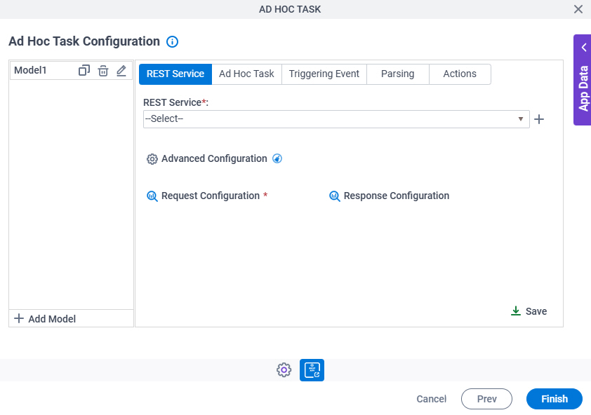Open the Parsing tab

click(x=398, y=74)
